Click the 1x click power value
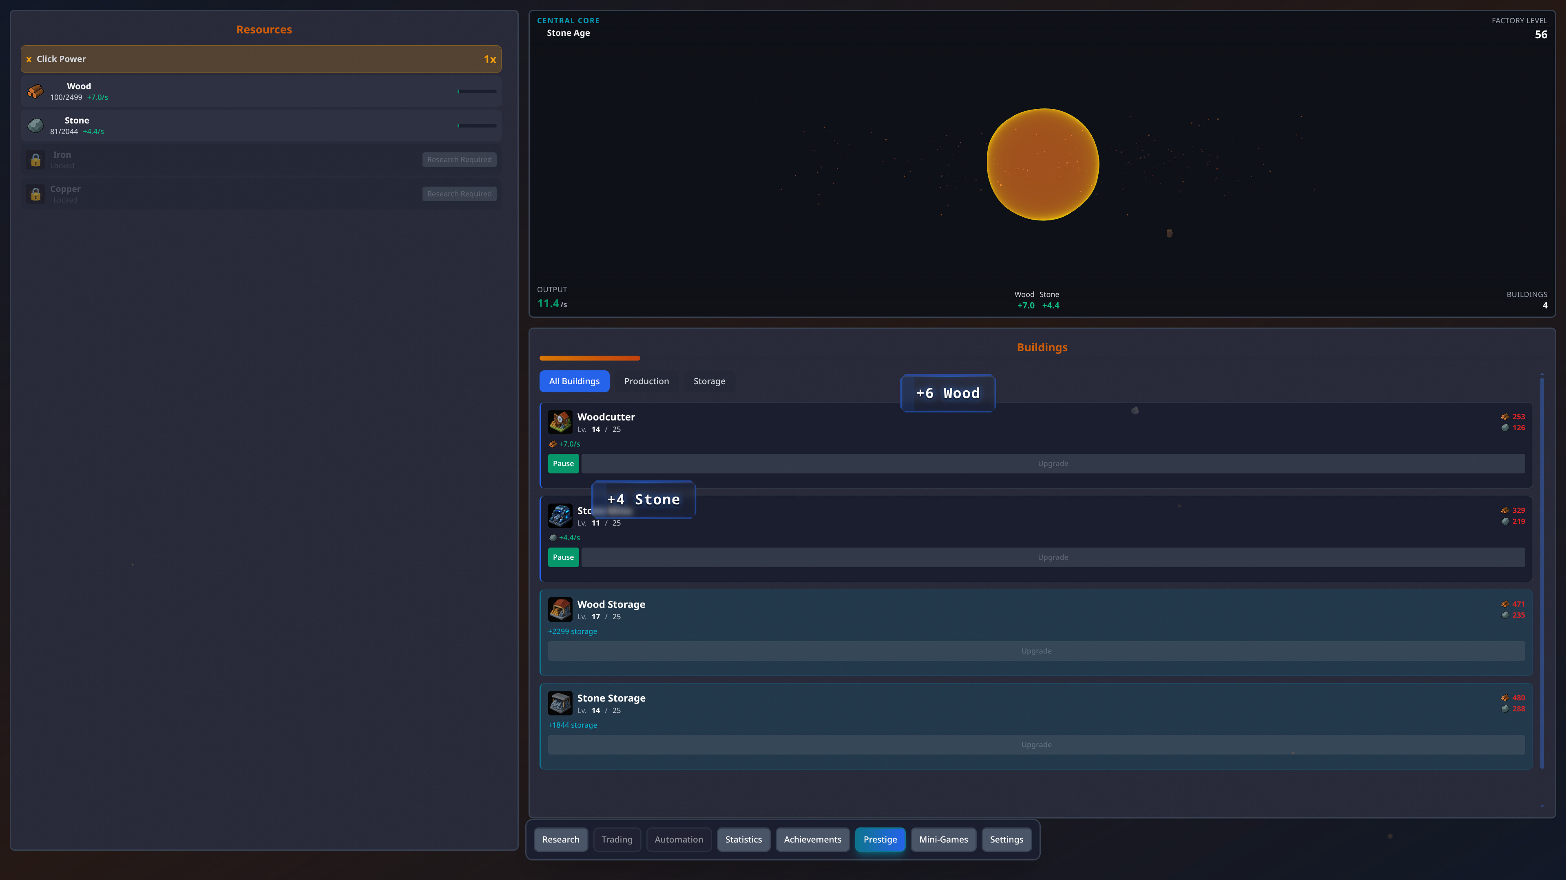1566x880 pixels. pyautogui.click(x=490, y=59)
